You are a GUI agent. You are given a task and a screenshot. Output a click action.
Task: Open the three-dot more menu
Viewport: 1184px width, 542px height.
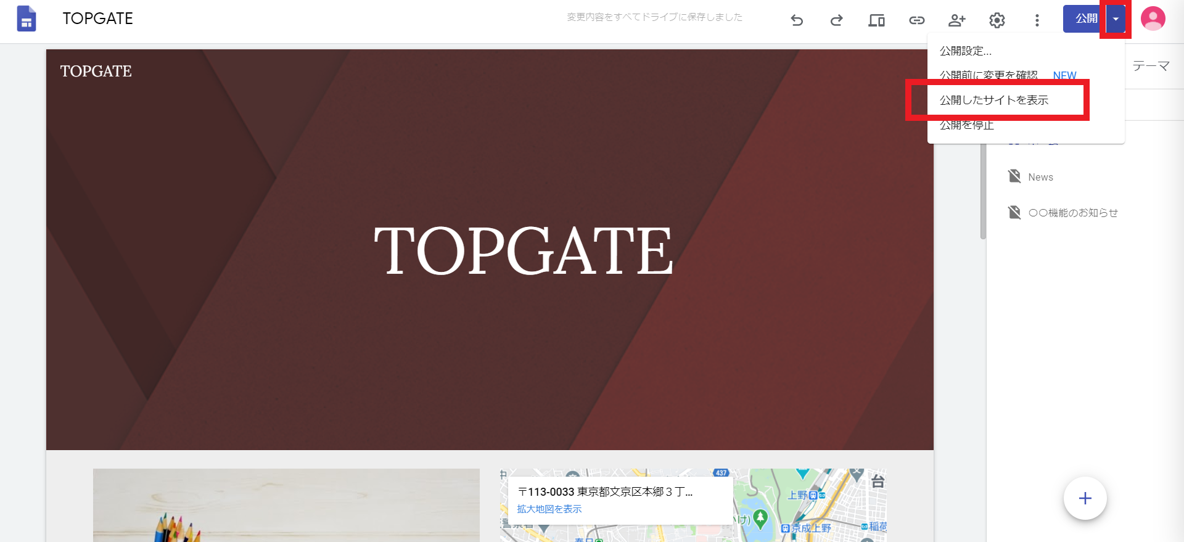[x=1037, y=20]
